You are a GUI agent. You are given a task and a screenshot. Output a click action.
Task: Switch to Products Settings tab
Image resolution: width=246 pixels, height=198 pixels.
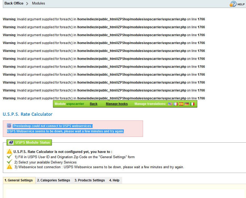[90, 180]
